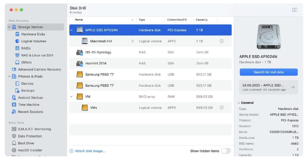The image size is (304, 160).
Task: Select the Macintosh HD row
Action: (x=151, y=41)
